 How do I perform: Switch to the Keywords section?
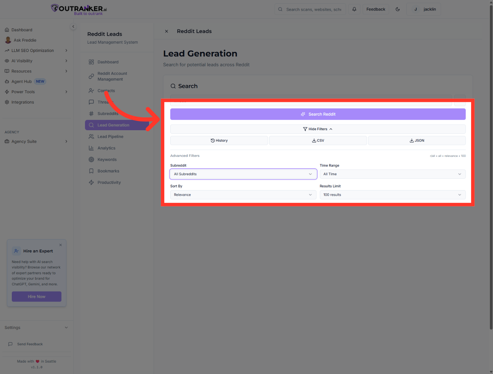[x=107, y=159]
